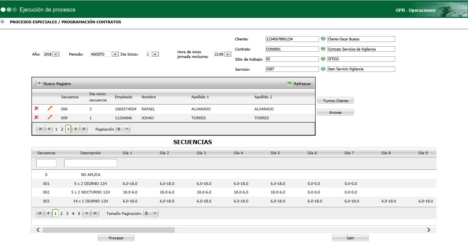The height and width of the screenshot is (251, 468).
Task: Go to next page in Secuencias pager
Action: point(87,213)
